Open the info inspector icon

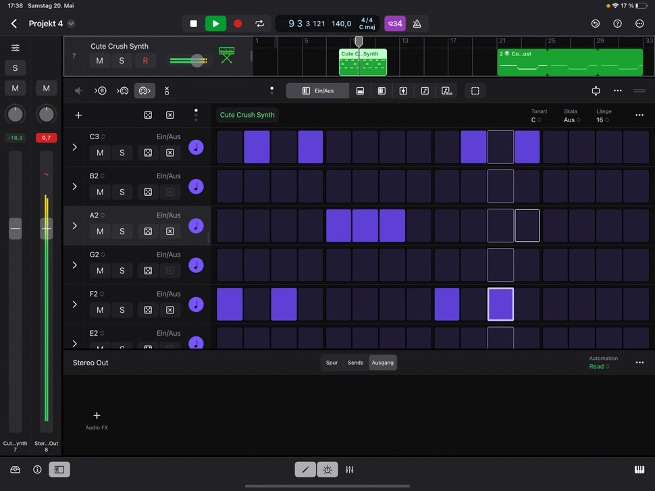37,469
